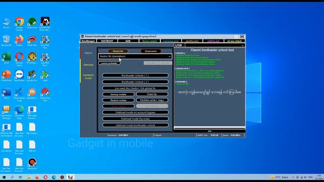Open Excel desktop icon

coord(7,58)
